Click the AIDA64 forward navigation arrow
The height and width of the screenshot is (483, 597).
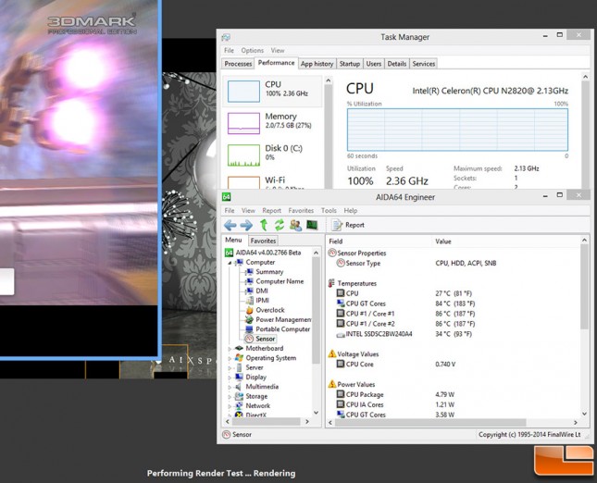pyautogui.click(x=246, y=226)
